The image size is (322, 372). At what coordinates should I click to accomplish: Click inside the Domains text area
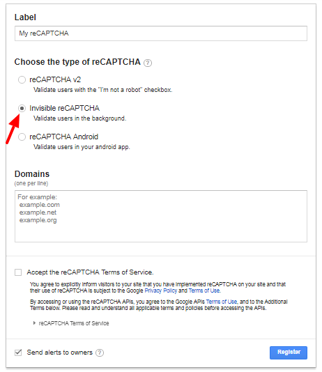click(x=161, y=216)
